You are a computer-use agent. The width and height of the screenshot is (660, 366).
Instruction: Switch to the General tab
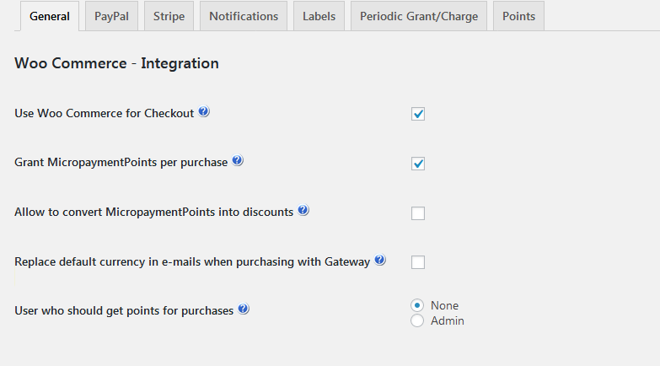click(49, 16)
